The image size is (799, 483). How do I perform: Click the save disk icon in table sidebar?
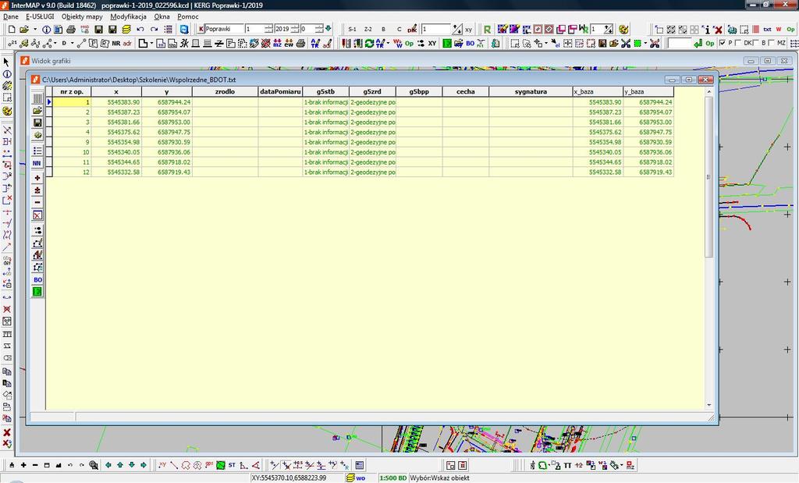[37, 123]
